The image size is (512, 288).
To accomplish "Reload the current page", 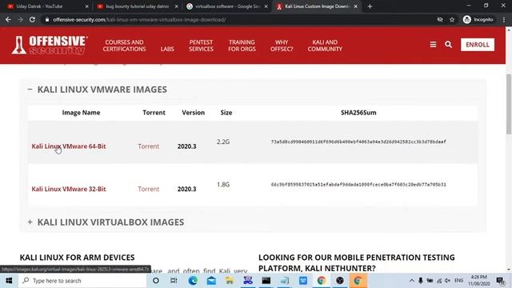I will [x=32, y=19].
